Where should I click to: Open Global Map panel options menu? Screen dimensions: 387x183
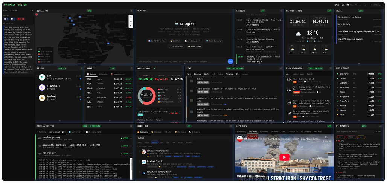(x=131, y=11)
